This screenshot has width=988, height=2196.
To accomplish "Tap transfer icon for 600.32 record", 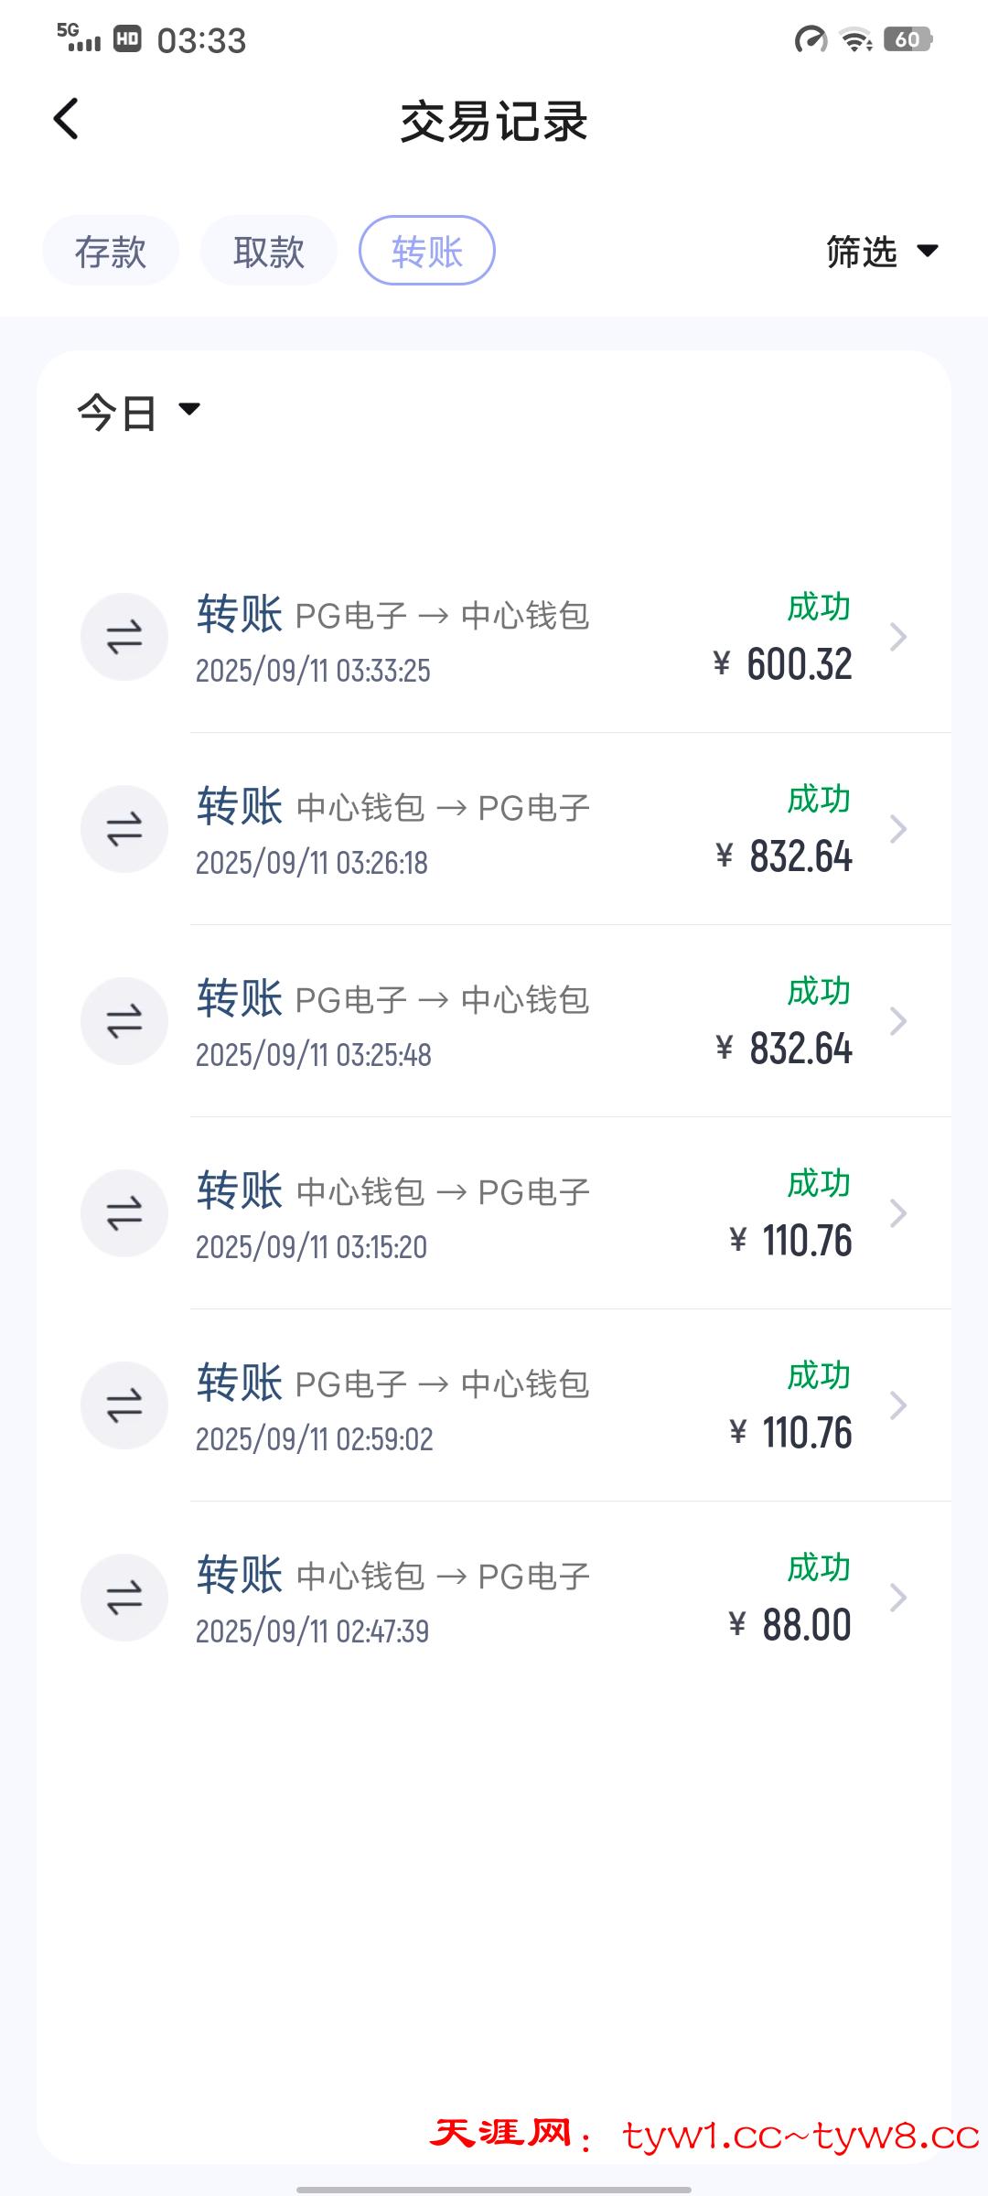I will [124, 637].
